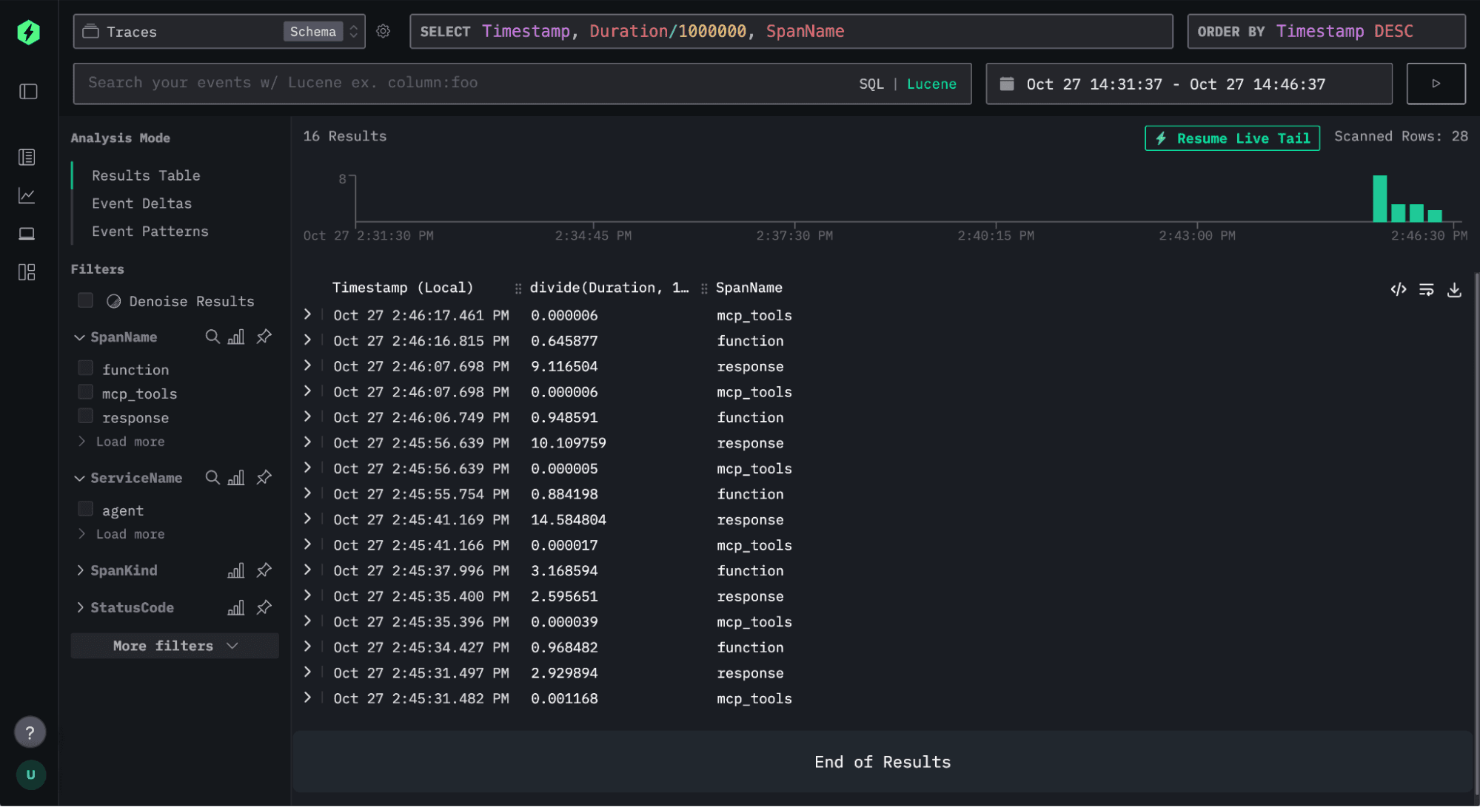
Task: Switch query language to SQL
Action: click(871, 84)
